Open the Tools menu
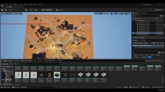Screen dimensions: 165x92 [21, 4]
